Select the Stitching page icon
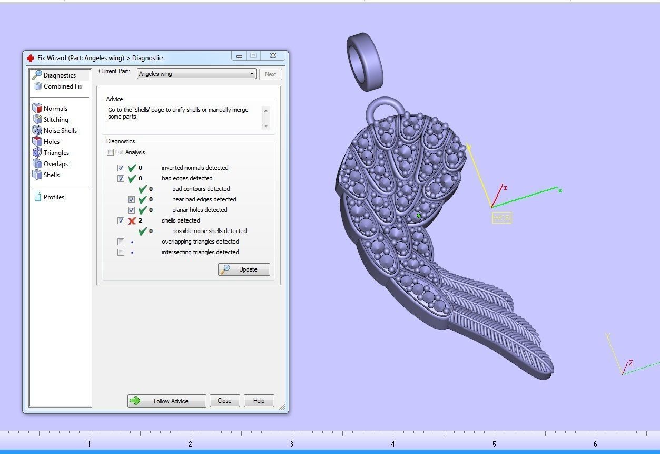The height and width of the screenshot is (454, 660). [x=37, y=119]
